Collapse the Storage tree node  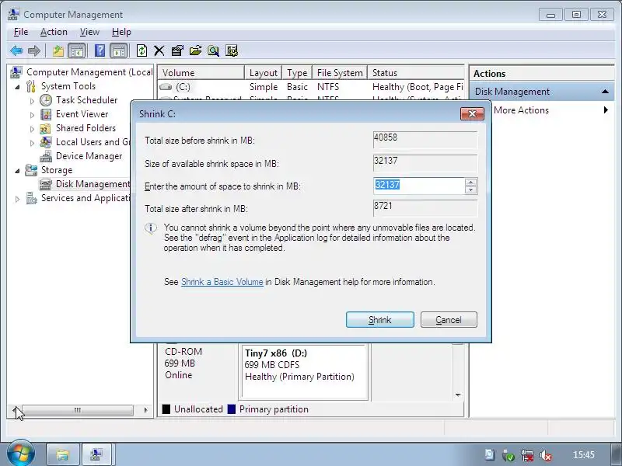17,171
